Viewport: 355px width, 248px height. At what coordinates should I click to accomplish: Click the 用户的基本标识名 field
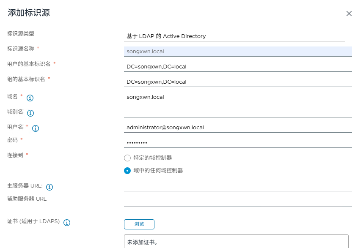(x=233, y=66)
